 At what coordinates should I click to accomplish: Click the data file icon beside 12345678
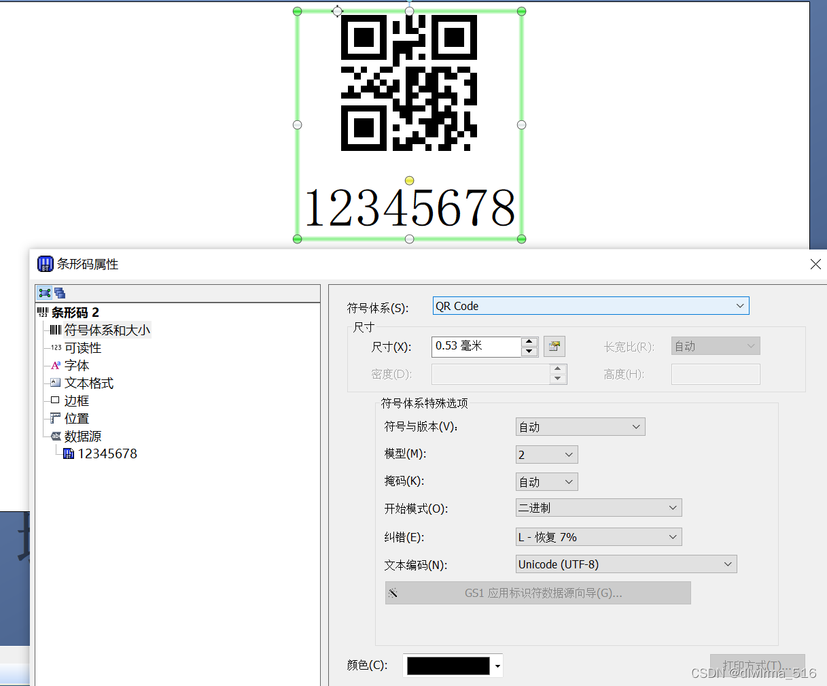pyautogui.click(x=69, y=454)
